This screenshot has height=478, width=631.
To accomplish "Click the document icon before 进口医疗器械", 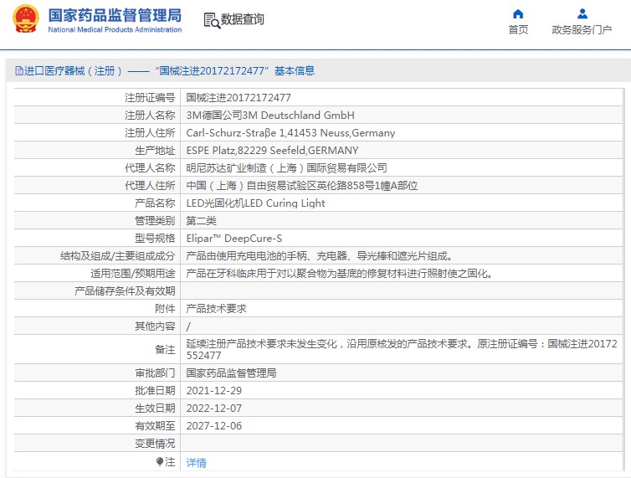I will pos(19,71).
